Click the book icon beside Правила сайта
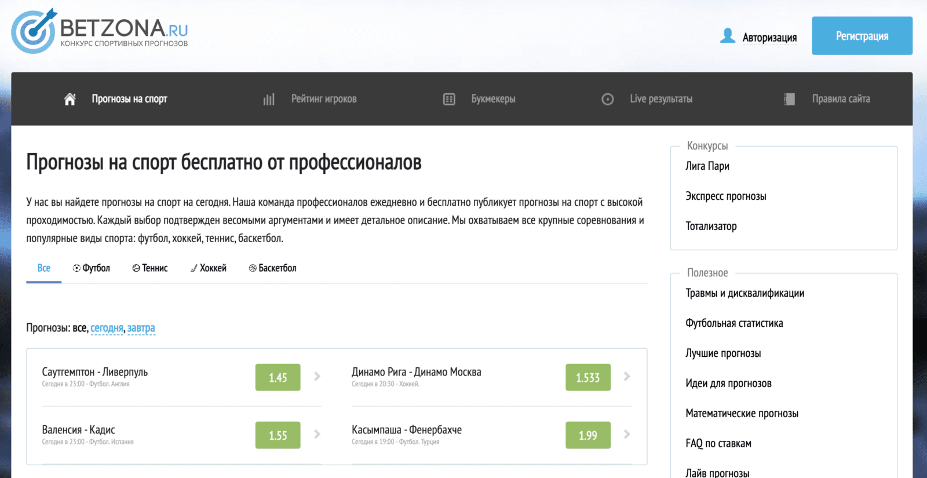This screenshot has height=478, width=927. [x=789, y=99]
